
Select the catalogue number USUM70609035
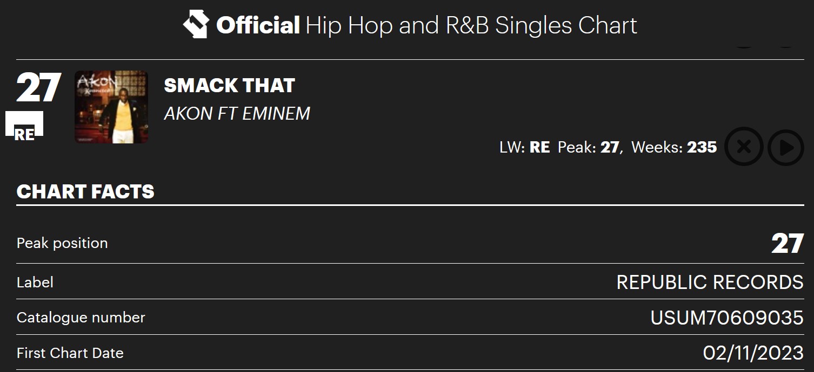pos(727,318)
